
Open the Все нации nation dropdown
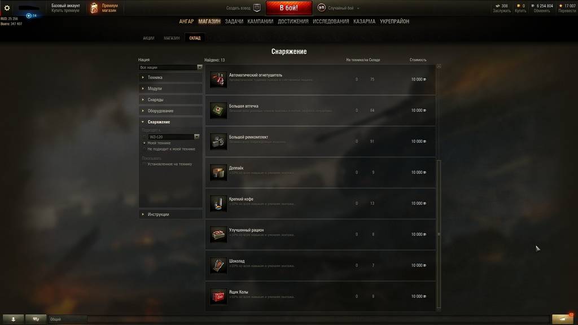170,68
